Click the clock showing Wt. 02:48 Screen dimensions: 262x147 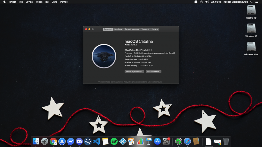[216, 2]
